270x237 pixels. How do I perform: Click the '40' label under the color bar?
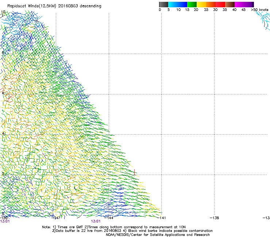click(234, 10)
